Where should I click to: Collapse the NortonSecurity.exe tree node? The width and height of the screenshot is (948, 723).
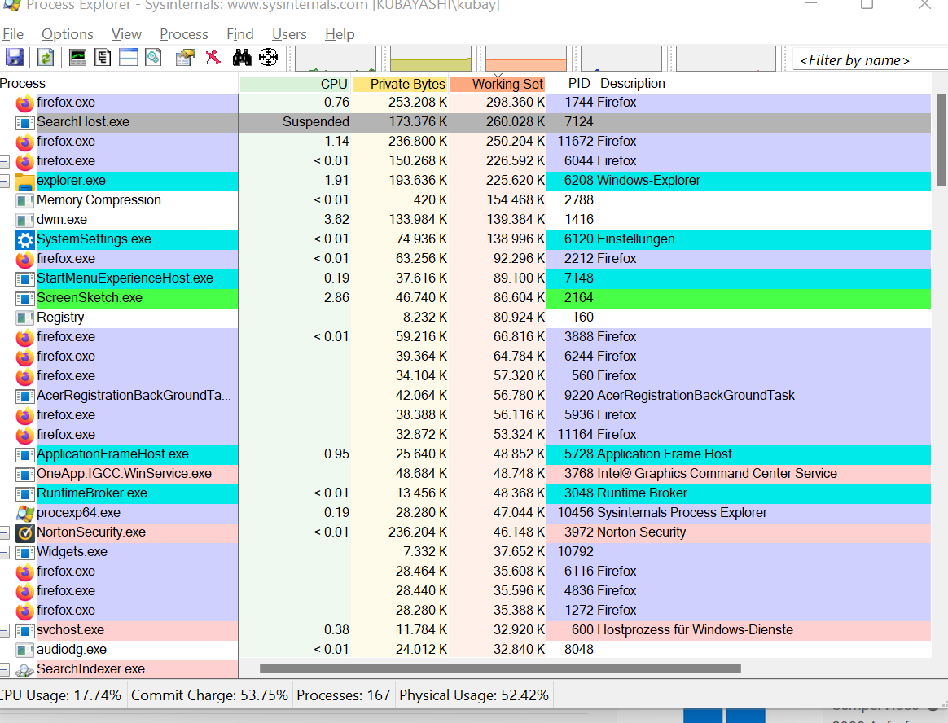coord(4,532)
